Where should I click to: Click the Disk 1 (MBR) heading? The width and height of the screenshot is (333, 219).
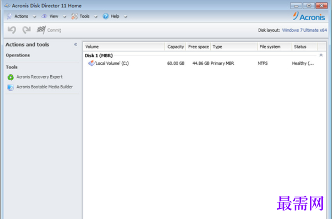[99, 56]
